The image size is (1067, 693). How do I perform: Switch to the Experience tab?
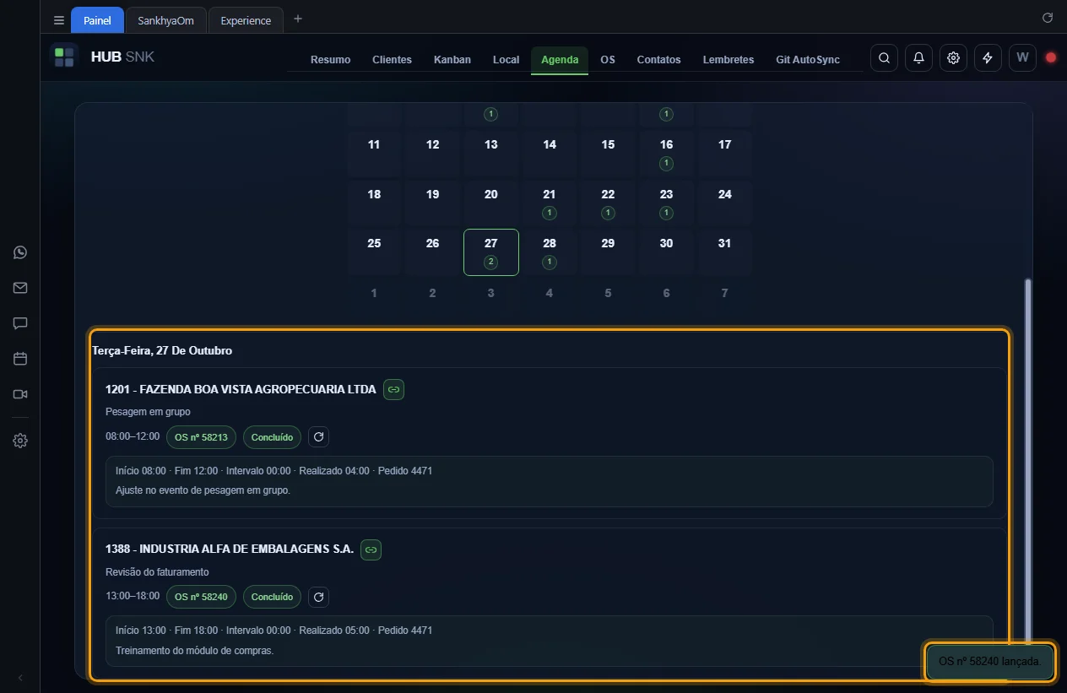click(246, 20)
